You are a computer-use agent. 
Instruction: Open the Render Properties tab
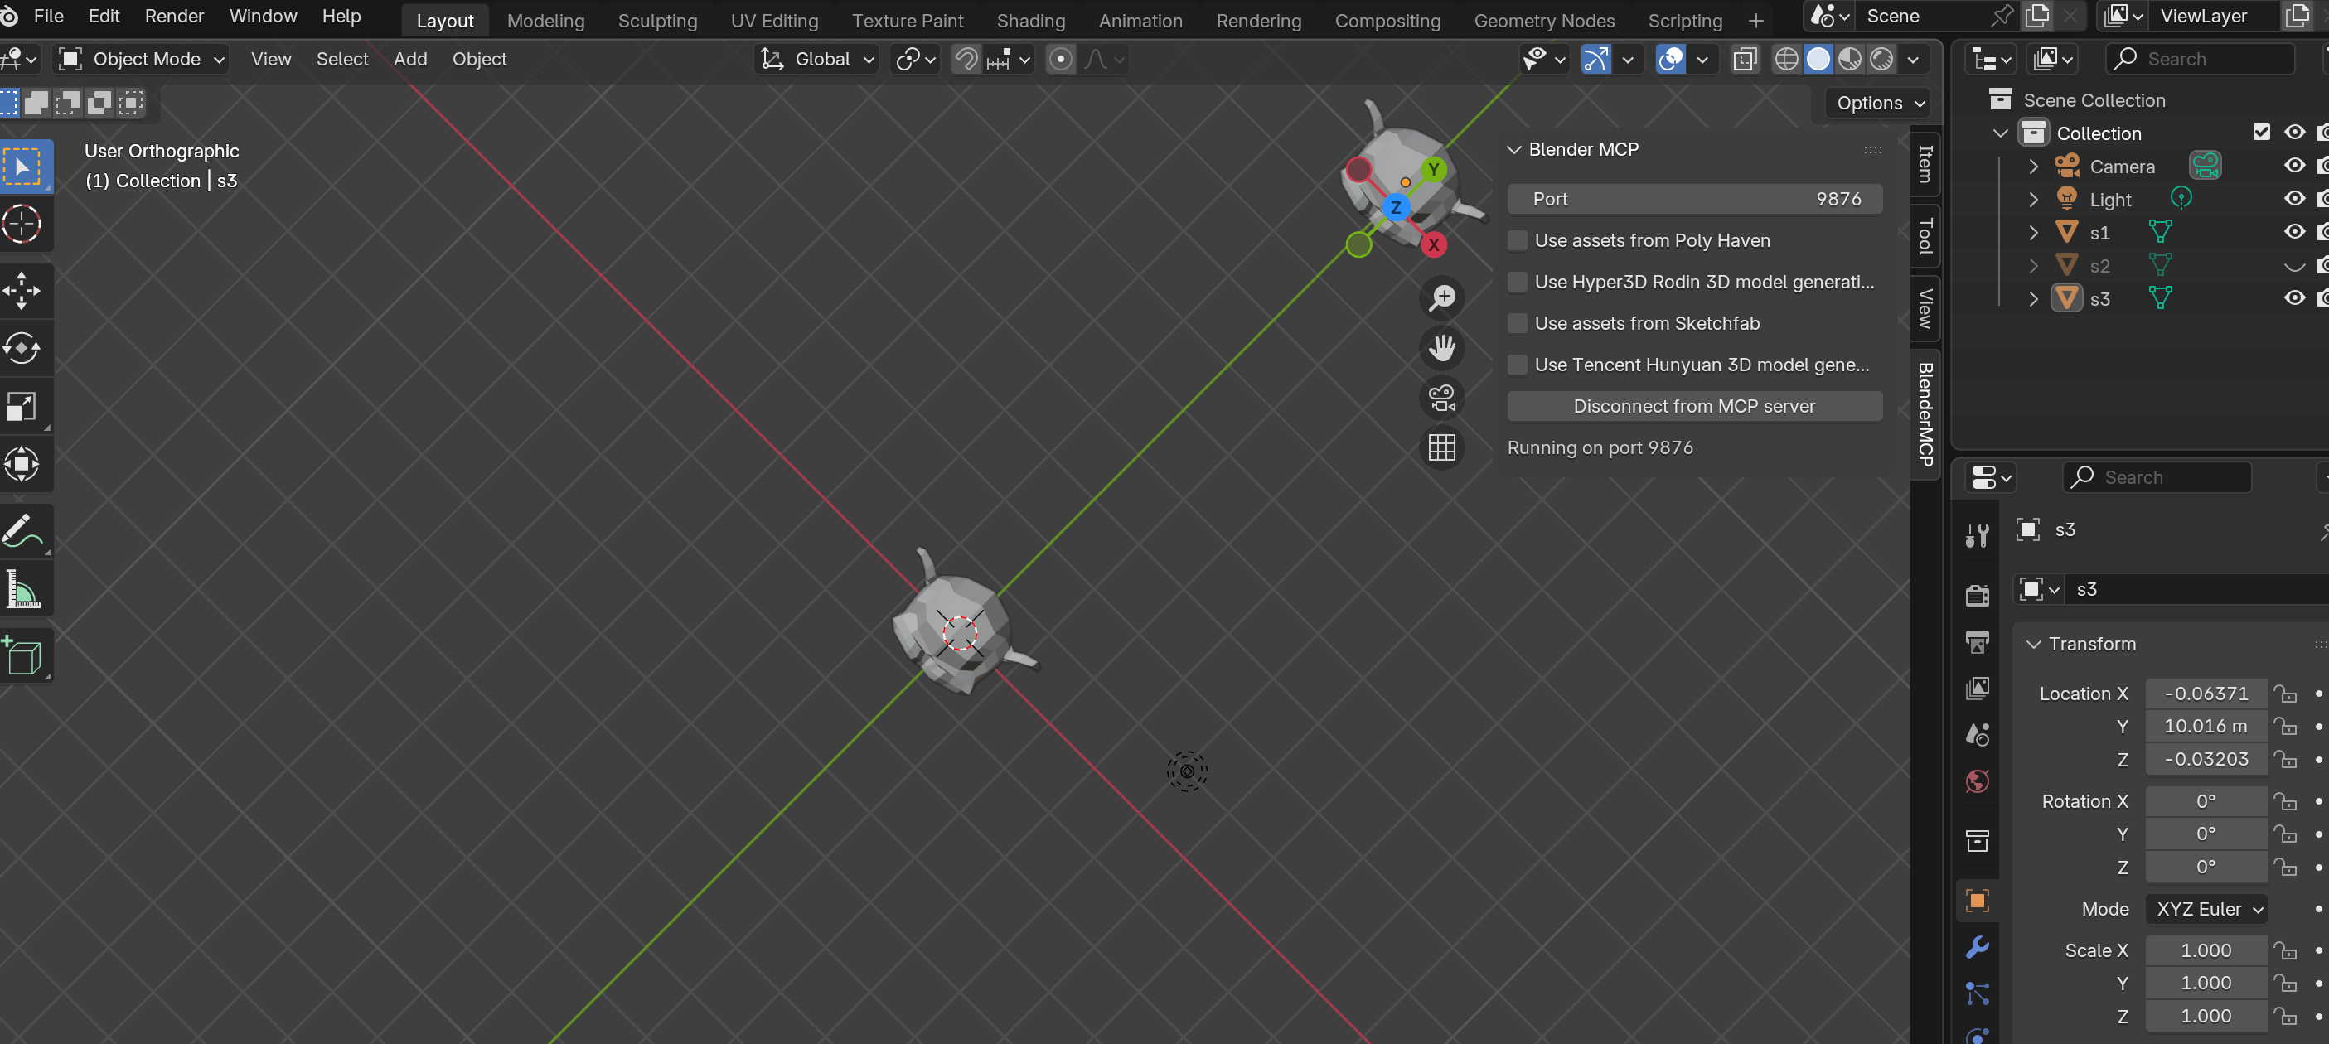[1978, 595]
